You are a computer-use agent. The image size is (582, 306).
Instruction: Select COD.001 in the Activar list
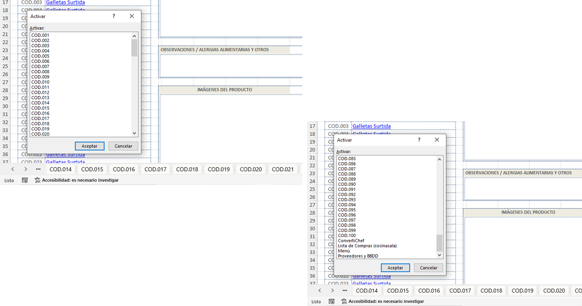pos(40,35)
